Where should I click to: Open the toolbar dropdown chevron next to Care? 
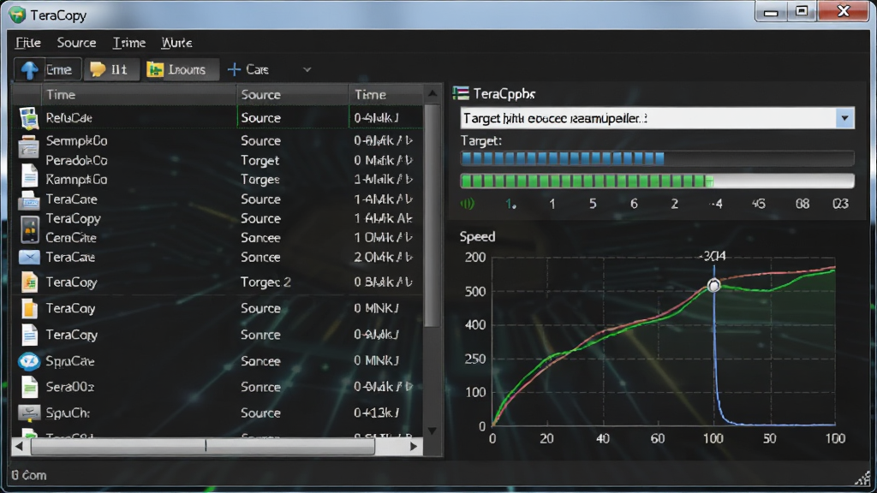(x=307, y=70)
